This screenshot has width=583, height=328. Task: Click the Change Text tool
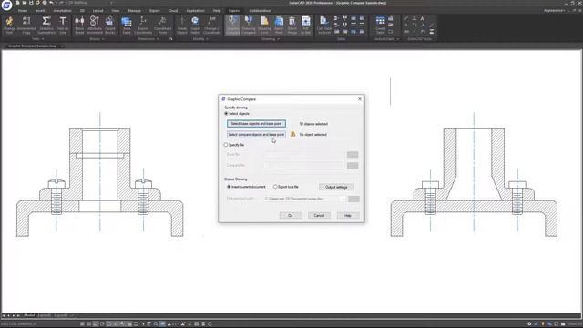coord(9,26)
